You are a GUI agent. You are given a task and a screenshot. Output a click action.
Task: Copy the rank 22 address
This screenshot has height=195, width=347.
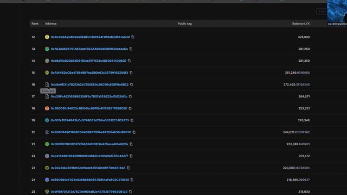pyautogui.click(x=131, y=156)
